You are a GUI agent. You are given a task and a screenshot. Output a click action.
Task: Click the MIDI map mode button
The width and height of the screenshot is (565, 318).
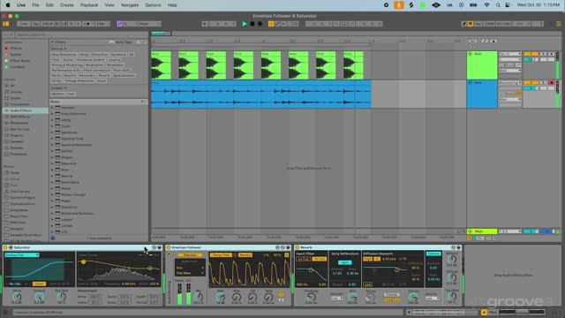point(491,24)
